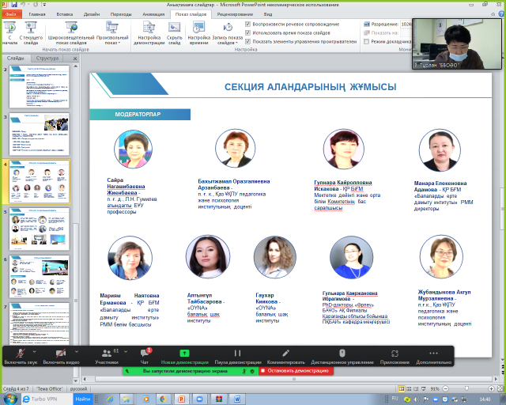Start slideshow from current slide (С текущего слайда)
Screen dimensions: 506x405
coord(31,32)
